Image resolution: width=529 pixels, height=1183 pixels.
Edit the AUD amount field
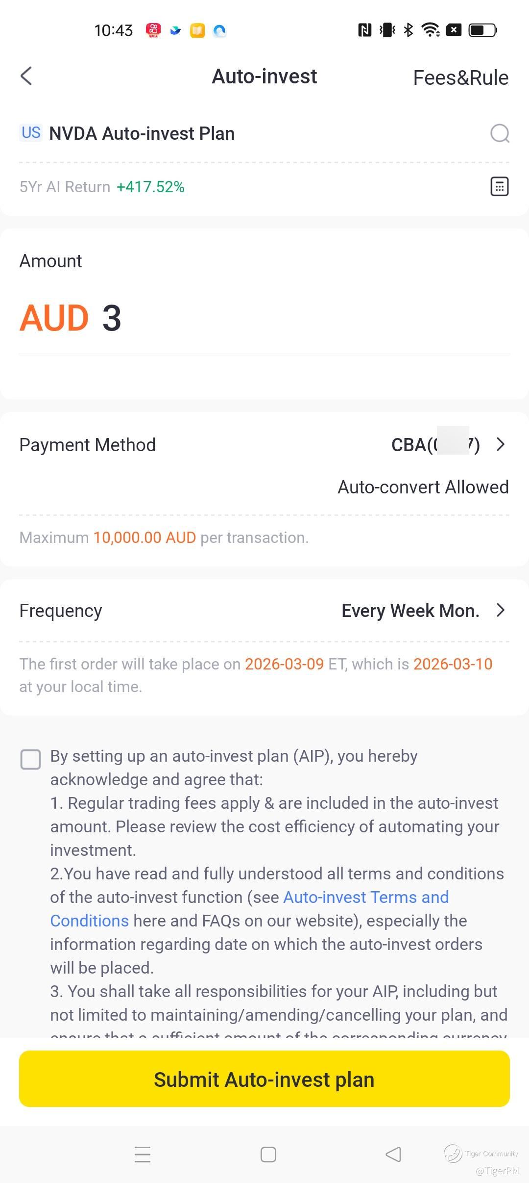click(264, 318)
